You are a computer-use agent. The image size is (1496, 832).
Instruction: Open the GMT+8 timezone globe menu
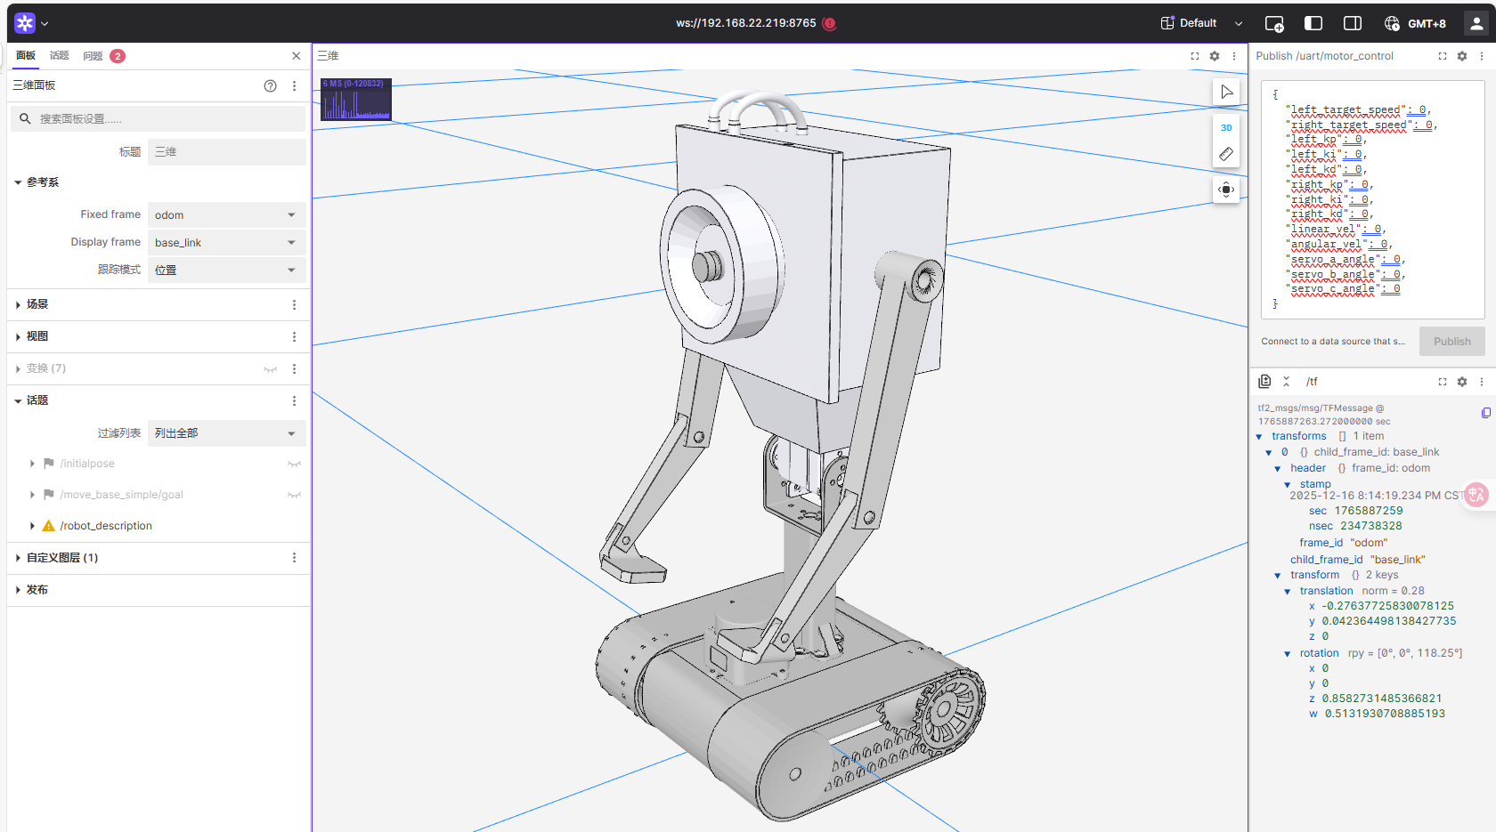[x=1415, y=24]
